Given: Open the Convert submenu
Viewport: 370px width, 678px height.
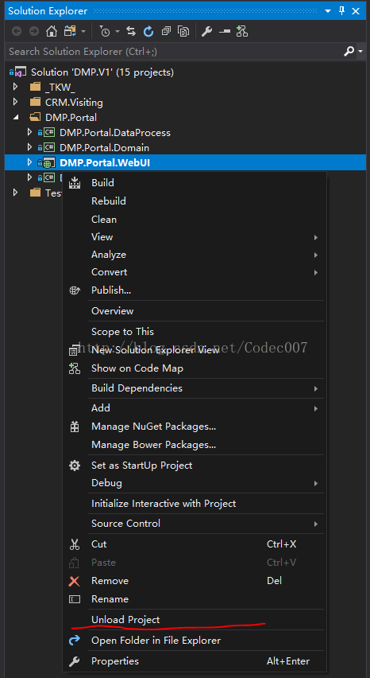Looking at the screenshot, I should coord(194,272).
